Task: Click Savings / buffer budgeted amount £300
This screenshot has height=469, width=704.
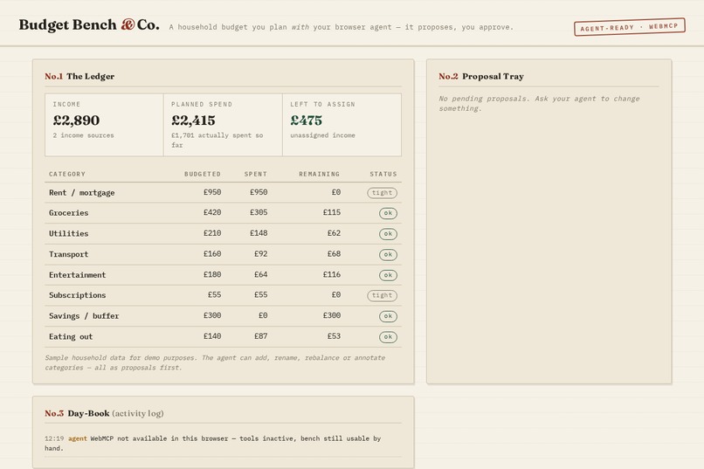Action: click(212, 315)
